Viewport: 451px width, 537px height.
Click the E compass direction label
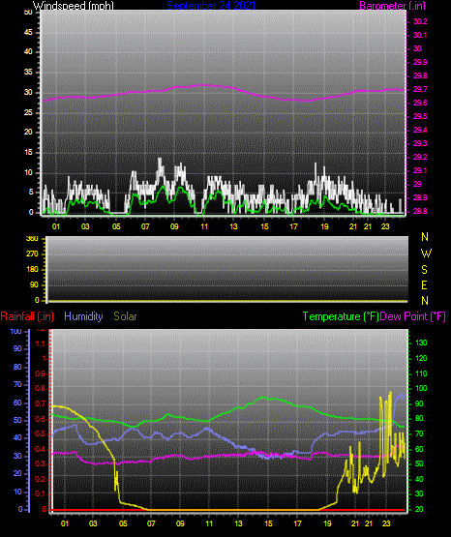pos(424,284)
